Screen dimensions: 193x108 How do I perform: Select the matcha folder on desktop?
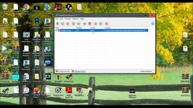[90, 92]
